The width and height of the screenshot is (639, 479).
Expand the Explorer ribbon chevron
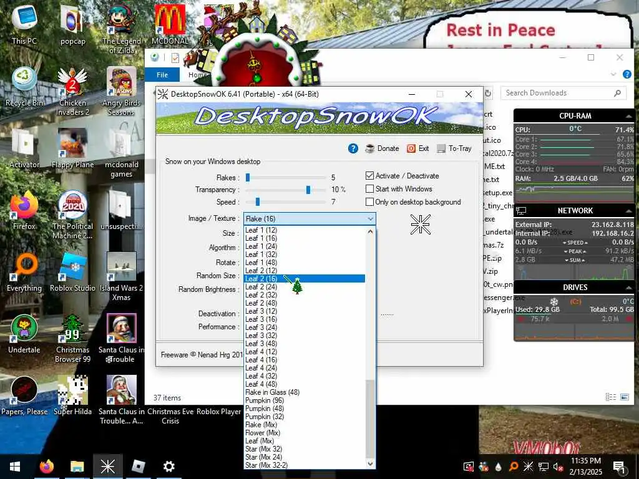point(613,74)
